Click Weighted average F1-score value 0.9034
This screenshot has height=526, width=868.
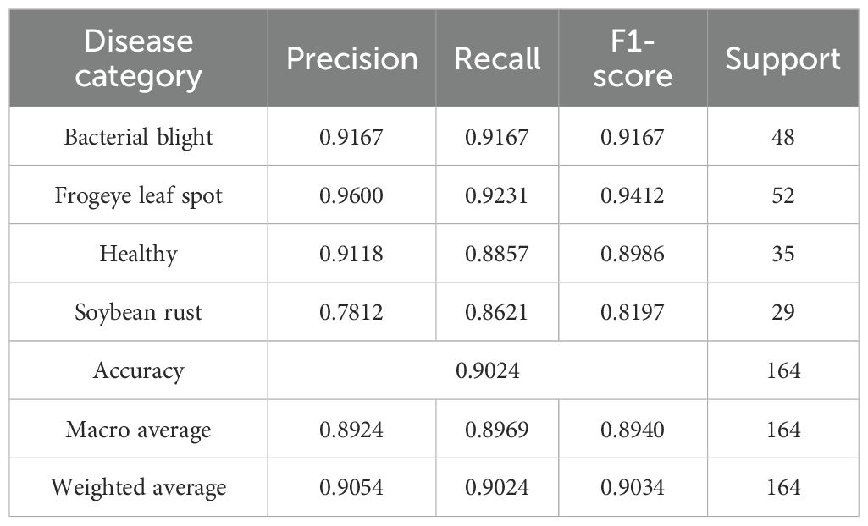[x=633, y=488]
